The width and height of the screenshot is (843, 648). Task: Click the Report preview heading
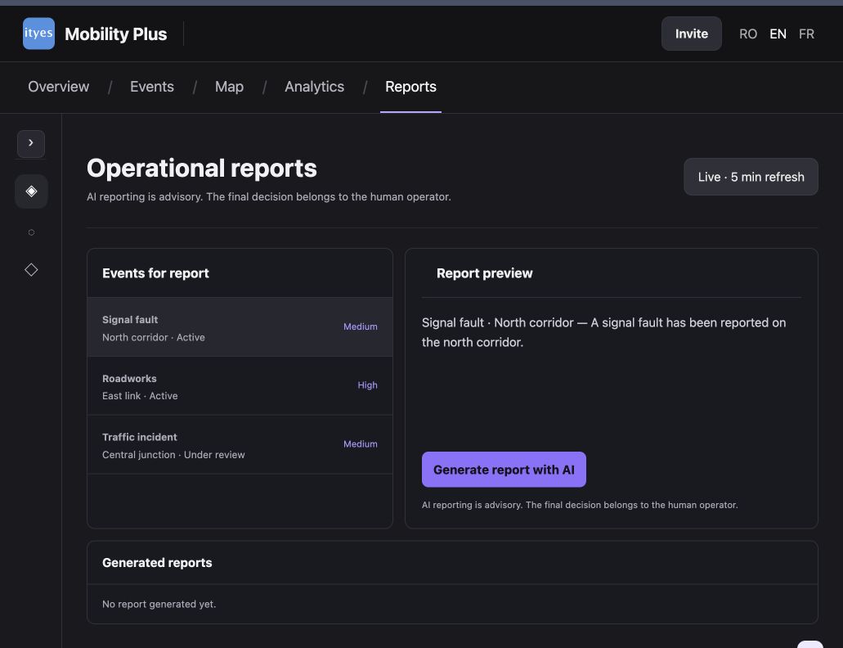[x=484, y=273]
